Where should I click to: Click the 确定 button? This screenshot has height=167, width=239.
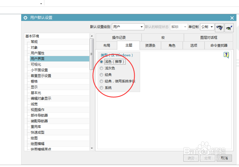191,158
